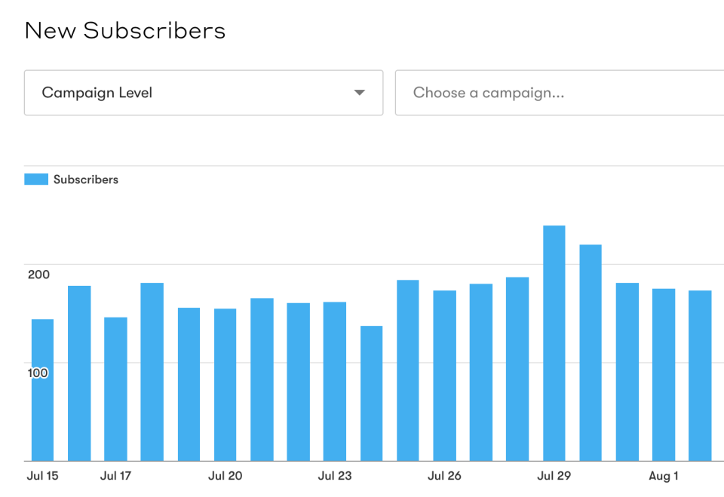Click the Jul 17 axis label

[115, 476]
